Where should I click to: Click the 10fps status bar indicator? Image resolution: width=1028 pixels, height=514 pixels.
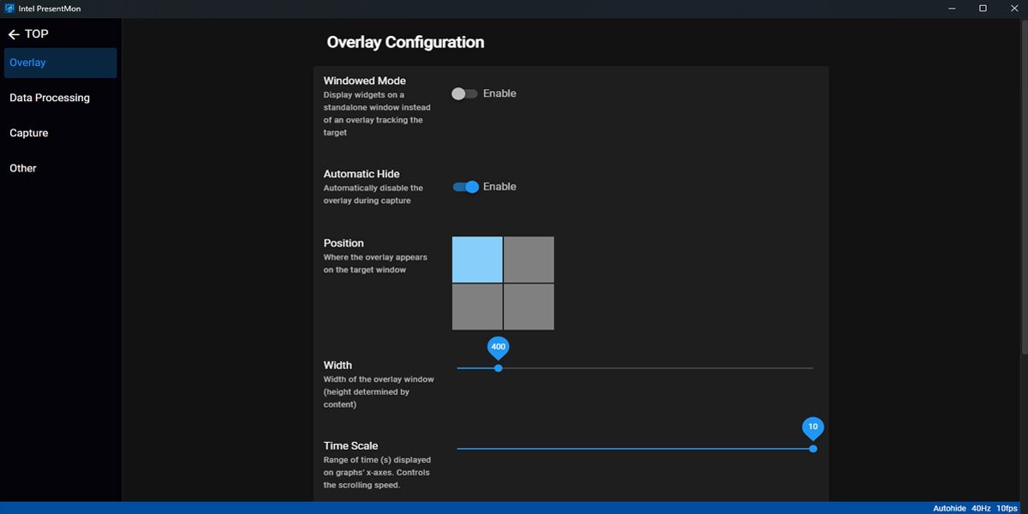click(1007, 508)
